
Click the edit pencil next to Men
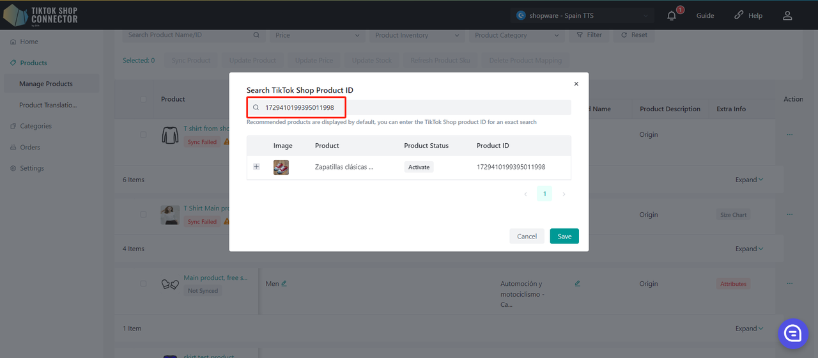click(x=284, y=283)
